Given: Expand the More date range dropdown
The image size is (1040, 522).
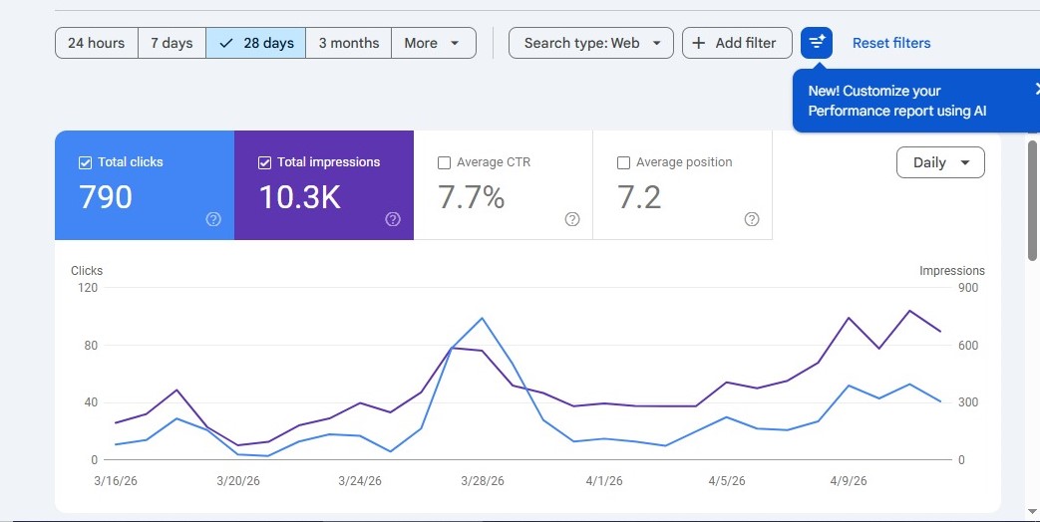Looking at the screenshot, I should pos(434,43).
